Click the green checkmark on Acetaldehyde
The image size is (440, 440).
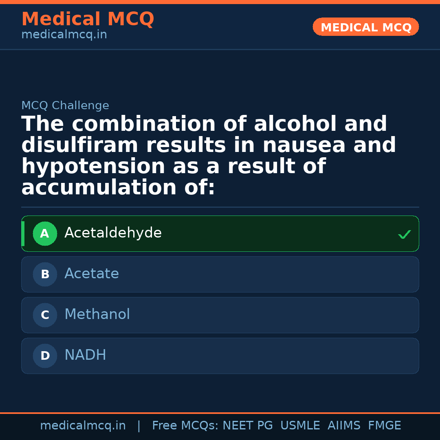click(x=404, y=234)
